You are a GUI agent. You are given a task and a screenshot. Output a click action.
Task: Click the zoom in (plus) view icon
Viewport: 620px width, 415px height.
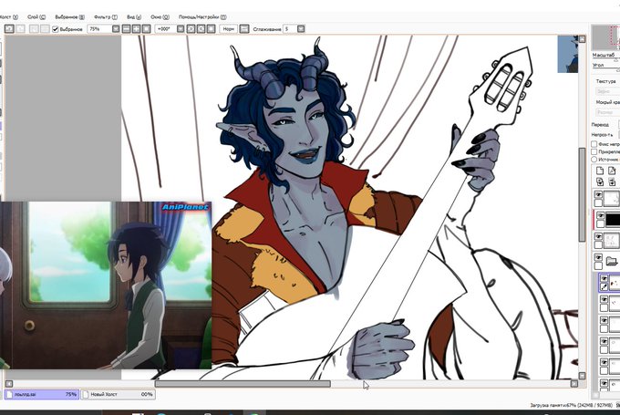[x=137, y=29]
